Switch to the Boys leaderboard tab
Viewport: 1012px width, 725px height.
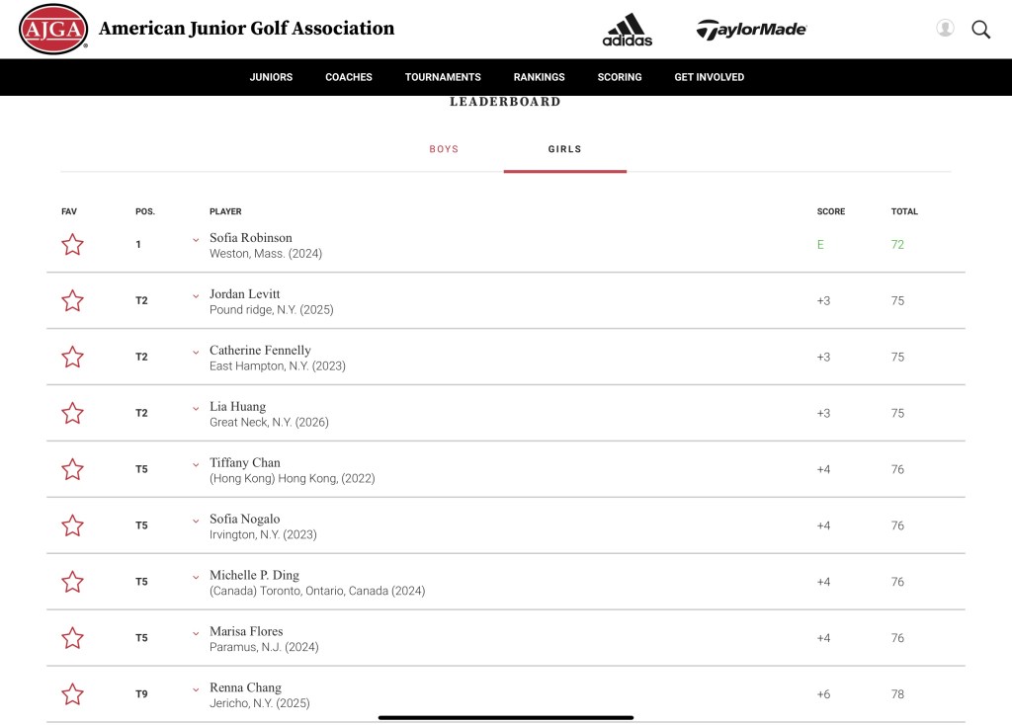(444, 149)
